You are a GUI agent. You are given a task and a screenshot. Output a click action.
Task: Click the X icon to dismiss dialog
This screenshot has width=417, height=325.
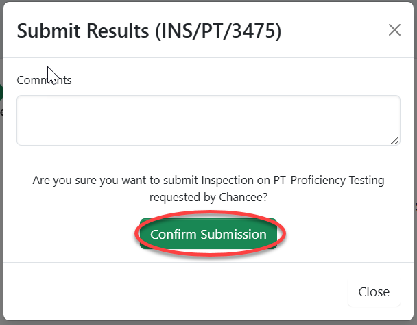point(394,29)
